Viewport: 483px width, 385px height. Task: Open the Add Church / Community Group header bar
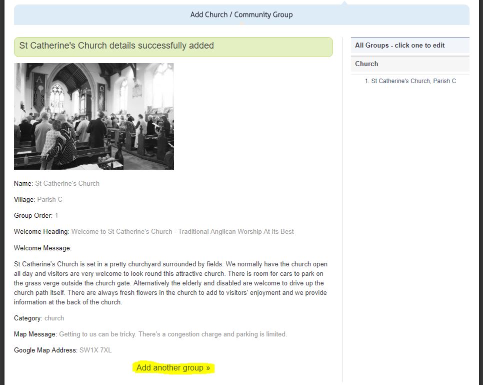point(241,15)
